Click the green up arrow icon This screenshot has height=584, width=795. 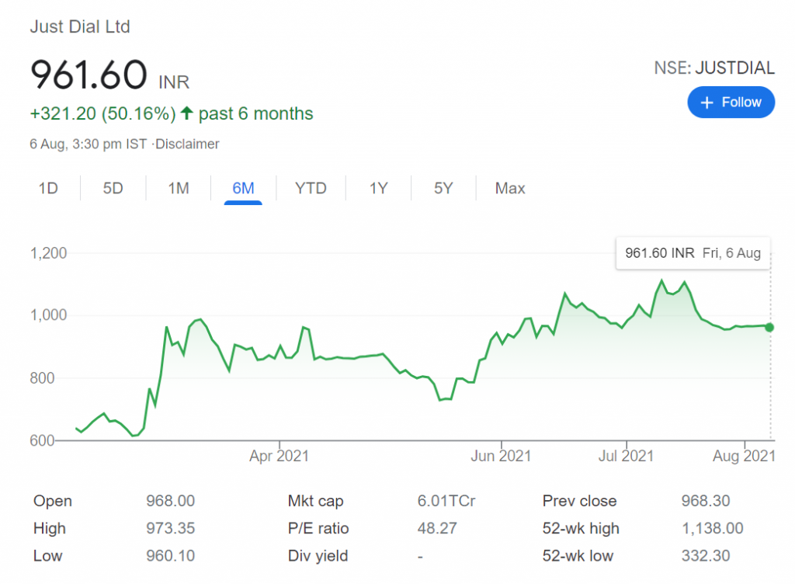click(186, 113)
